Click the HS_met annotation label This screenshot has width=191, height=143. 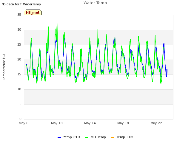[33, 13]
